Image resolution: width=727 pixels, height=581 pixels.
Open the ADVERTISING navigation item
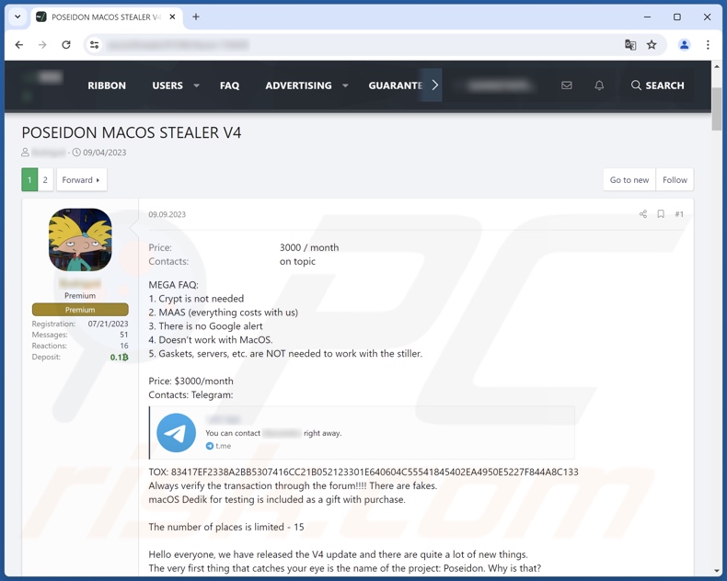(x=298, y=85)
